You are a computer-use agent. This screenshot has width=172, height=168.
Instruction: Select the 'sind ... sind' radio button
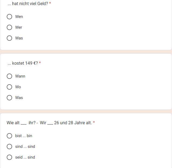pyautogui.click(x=9, y=147)
